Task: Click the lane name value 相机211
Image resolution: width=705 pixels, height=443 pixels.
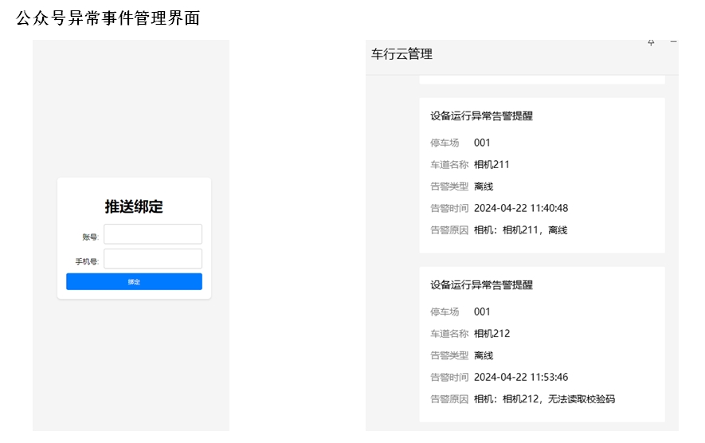Action: [492, 165]
